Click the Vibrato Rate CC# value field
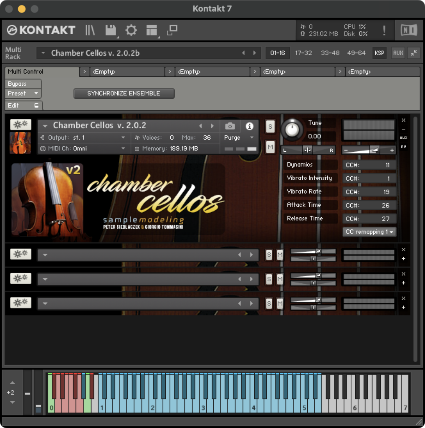The width and height of the screenshot is (425, 428). (x=369, y=192)
